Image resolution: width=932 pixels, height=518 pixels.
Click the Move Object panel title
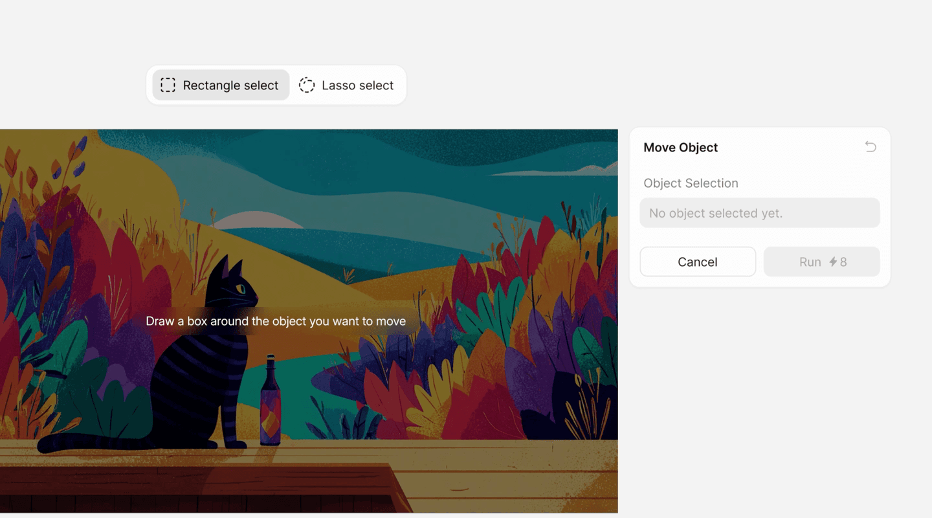pos(680,148)
